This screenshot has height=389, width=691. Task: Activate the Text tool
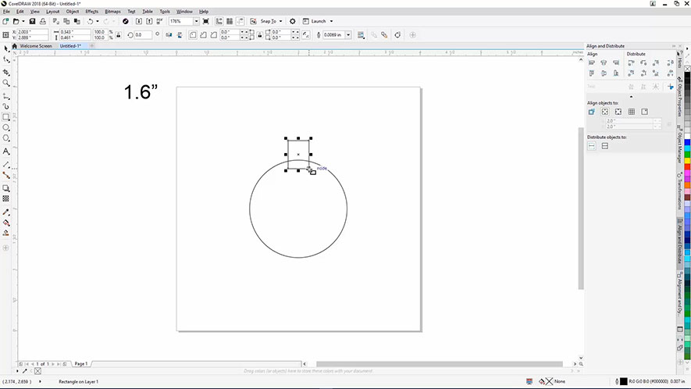pyautogui.click(x=6, y=151)
